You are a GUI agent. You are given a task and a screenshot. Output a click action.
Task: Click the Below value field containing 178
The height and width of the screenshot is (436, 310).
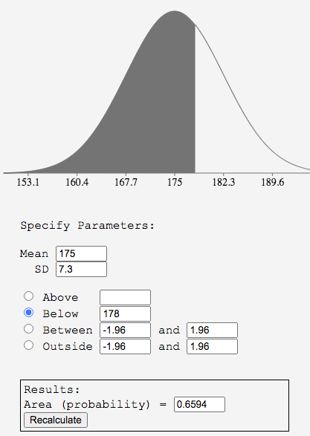125,314
